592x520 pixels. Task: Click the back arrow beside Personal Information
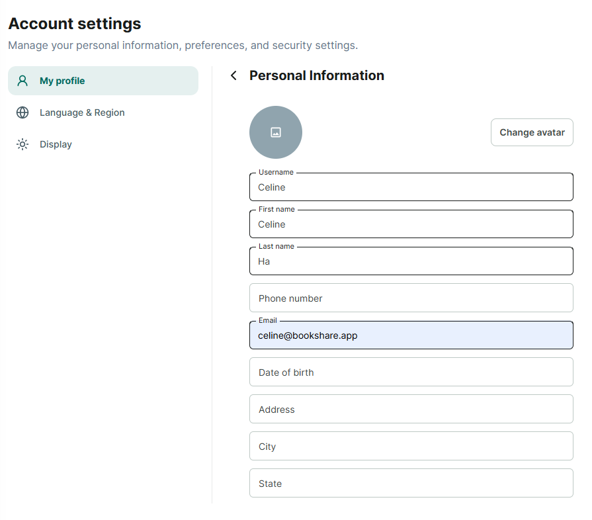coord(233,75)
